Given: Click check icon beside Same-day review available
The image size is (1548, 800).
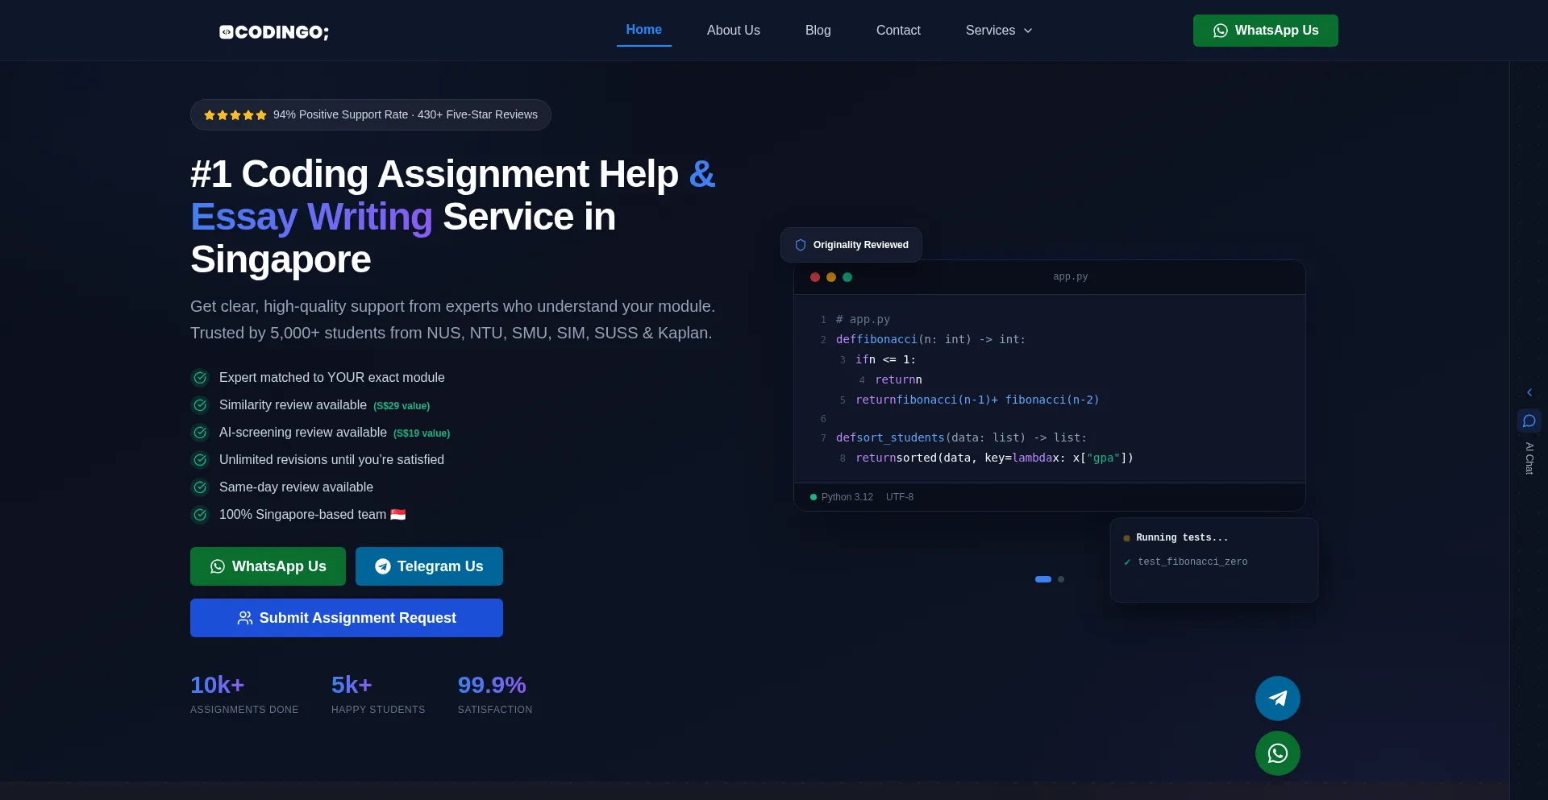Looking at the screenshot, I should click(200, 487).
